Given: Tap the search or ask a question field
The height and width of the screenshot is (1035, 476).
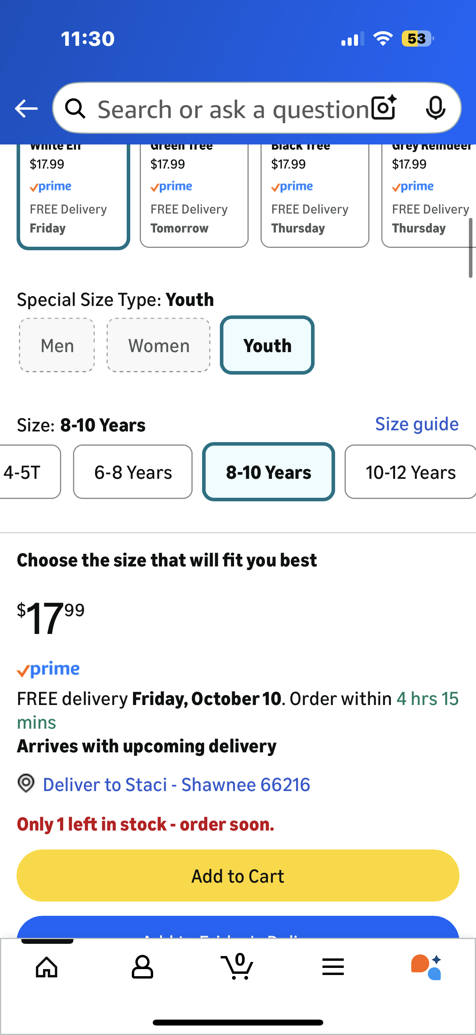Looking at the screenshot, I should click(233, 109).
